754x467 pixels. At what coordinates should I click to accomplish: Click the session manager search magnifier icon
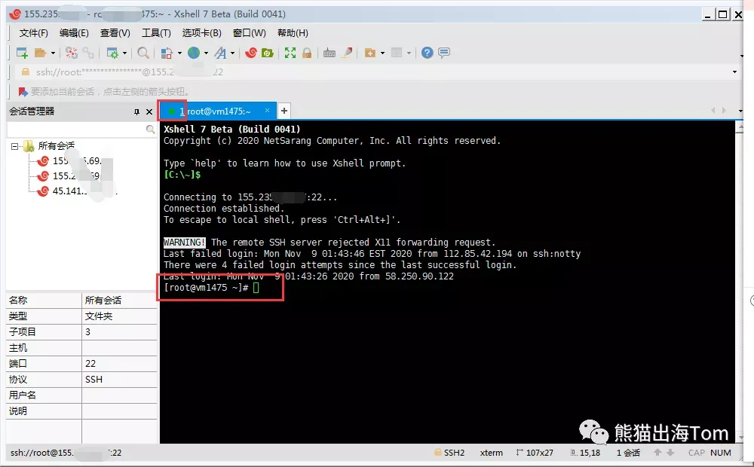(150, 130)
